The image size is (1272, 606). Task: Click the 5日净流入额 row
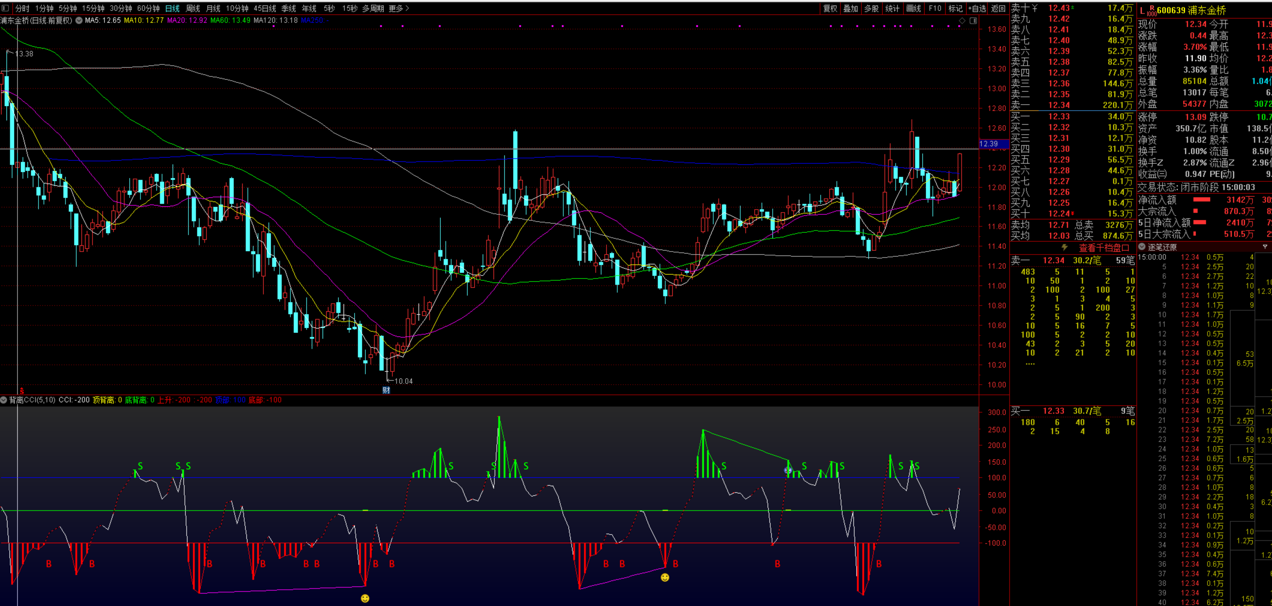point(1205,223)
